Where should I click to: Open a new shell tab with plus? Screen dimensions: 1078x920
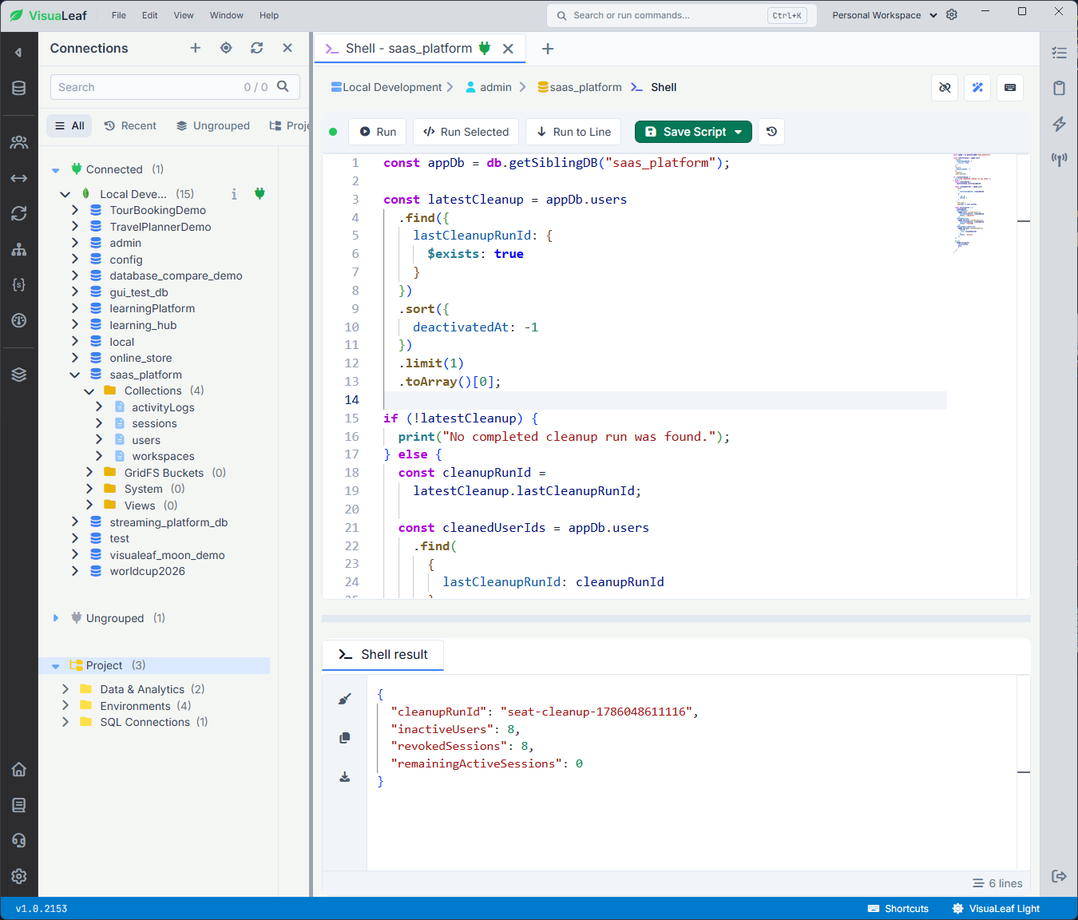point(548,49)
